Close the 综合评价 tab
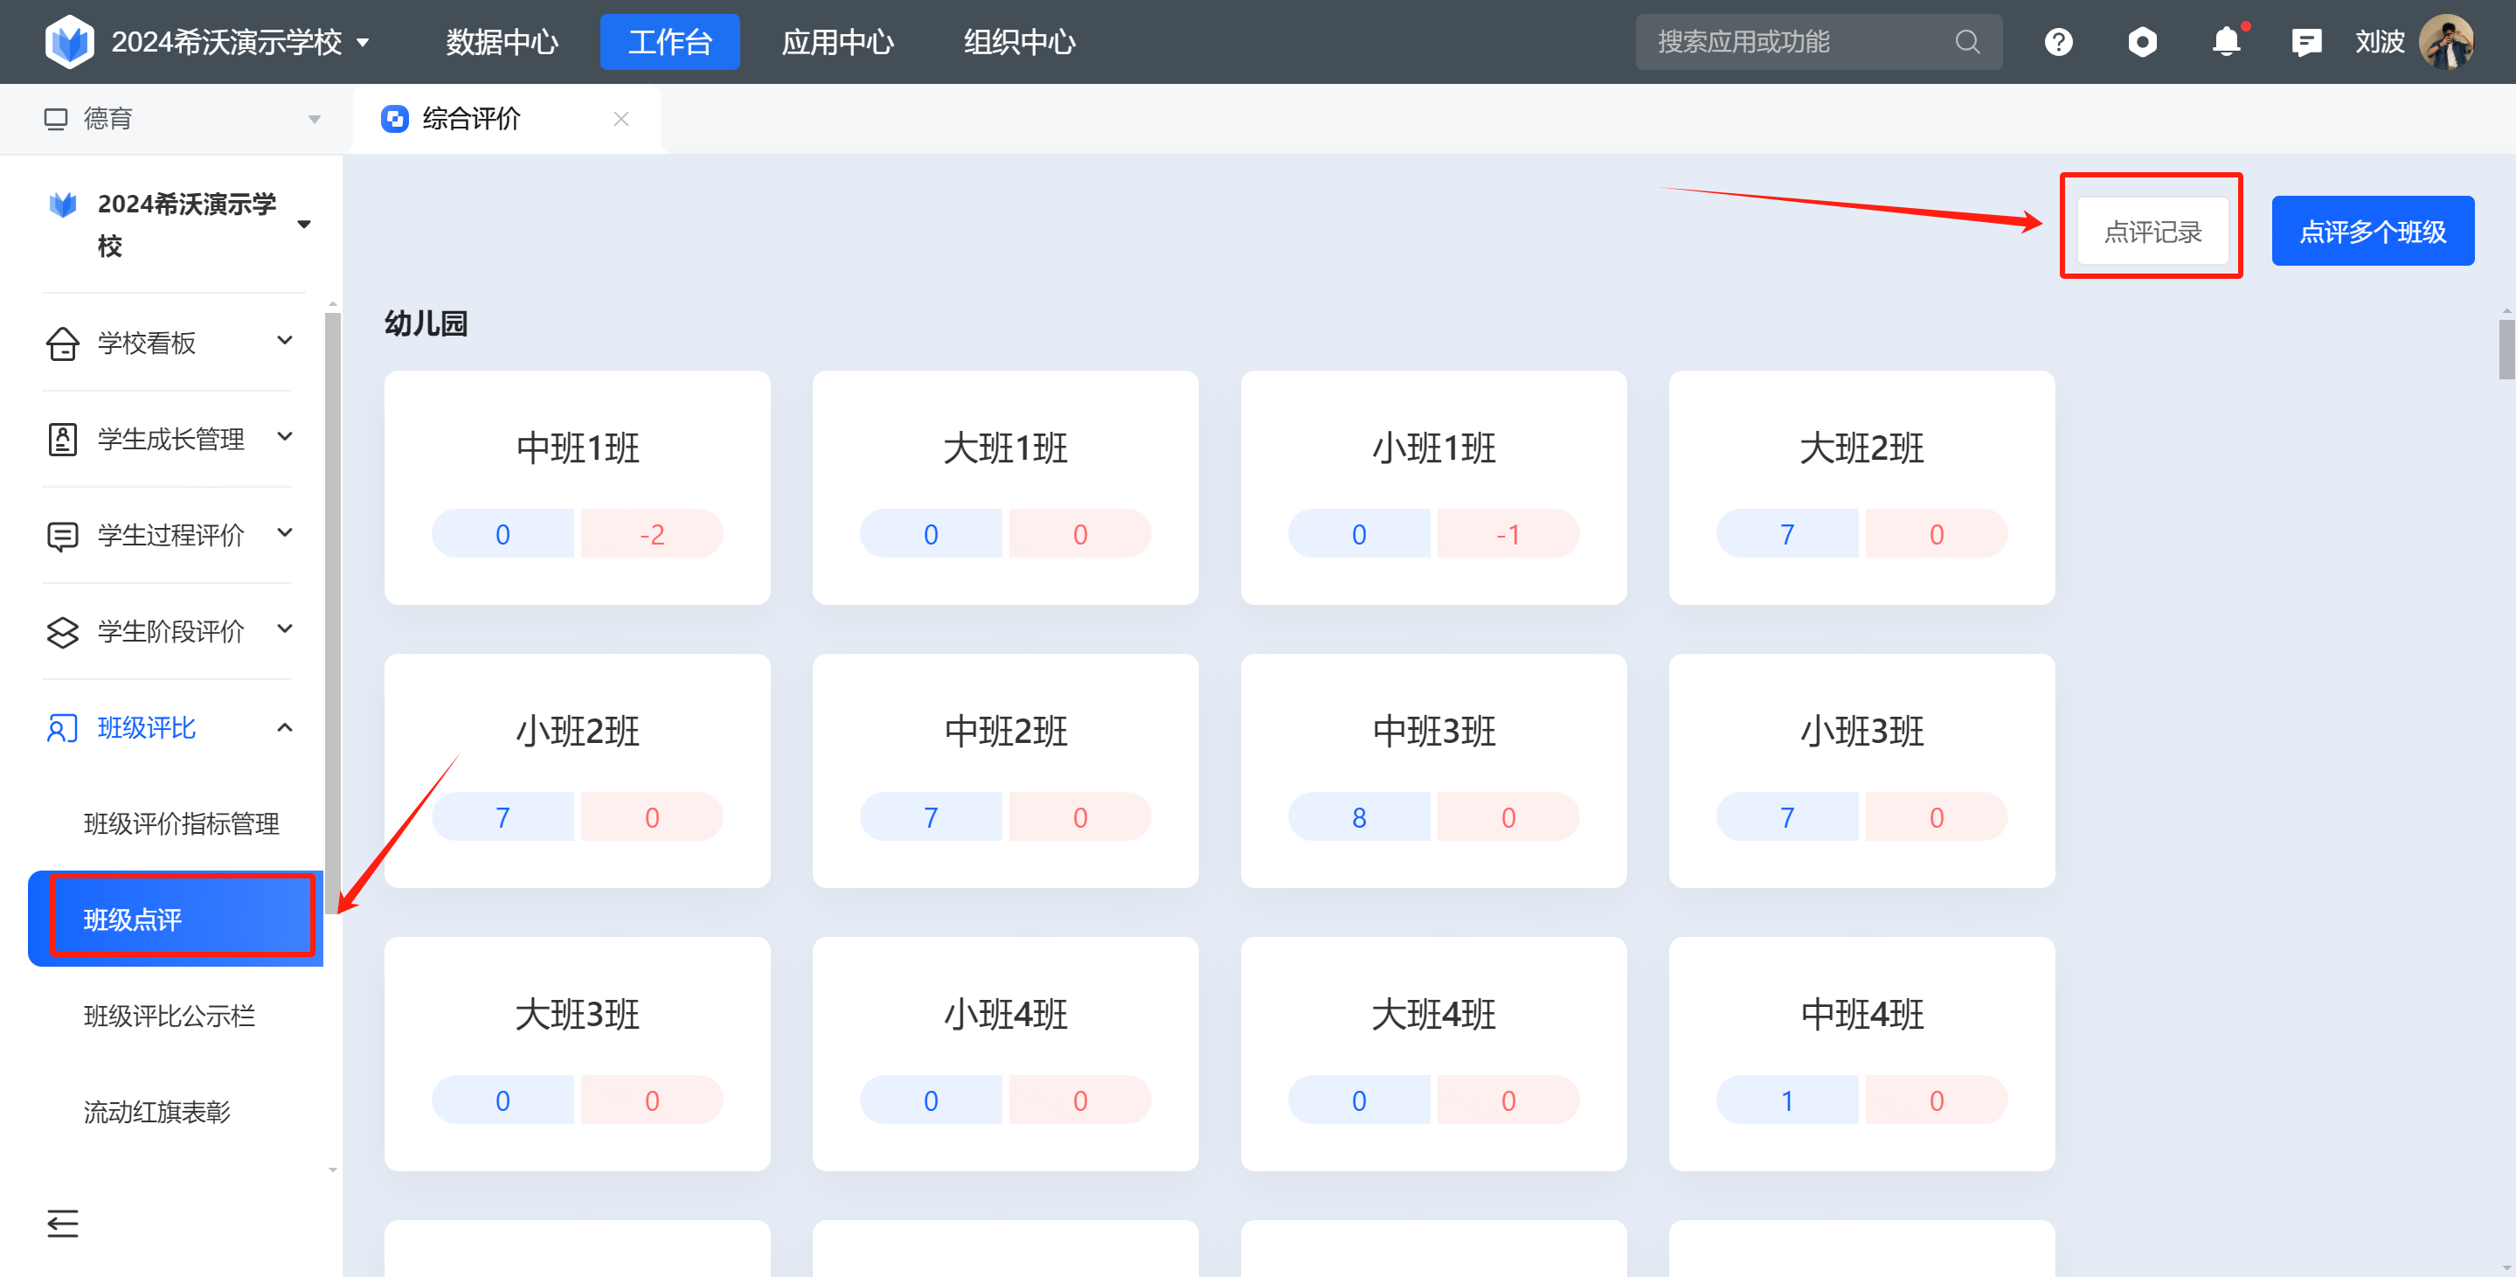This screenshot has height=1277, width=2516. (x=621, y=119)
